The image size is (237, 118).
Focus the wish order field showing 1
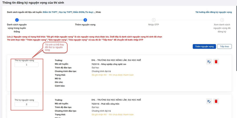[x=26, y=65]
